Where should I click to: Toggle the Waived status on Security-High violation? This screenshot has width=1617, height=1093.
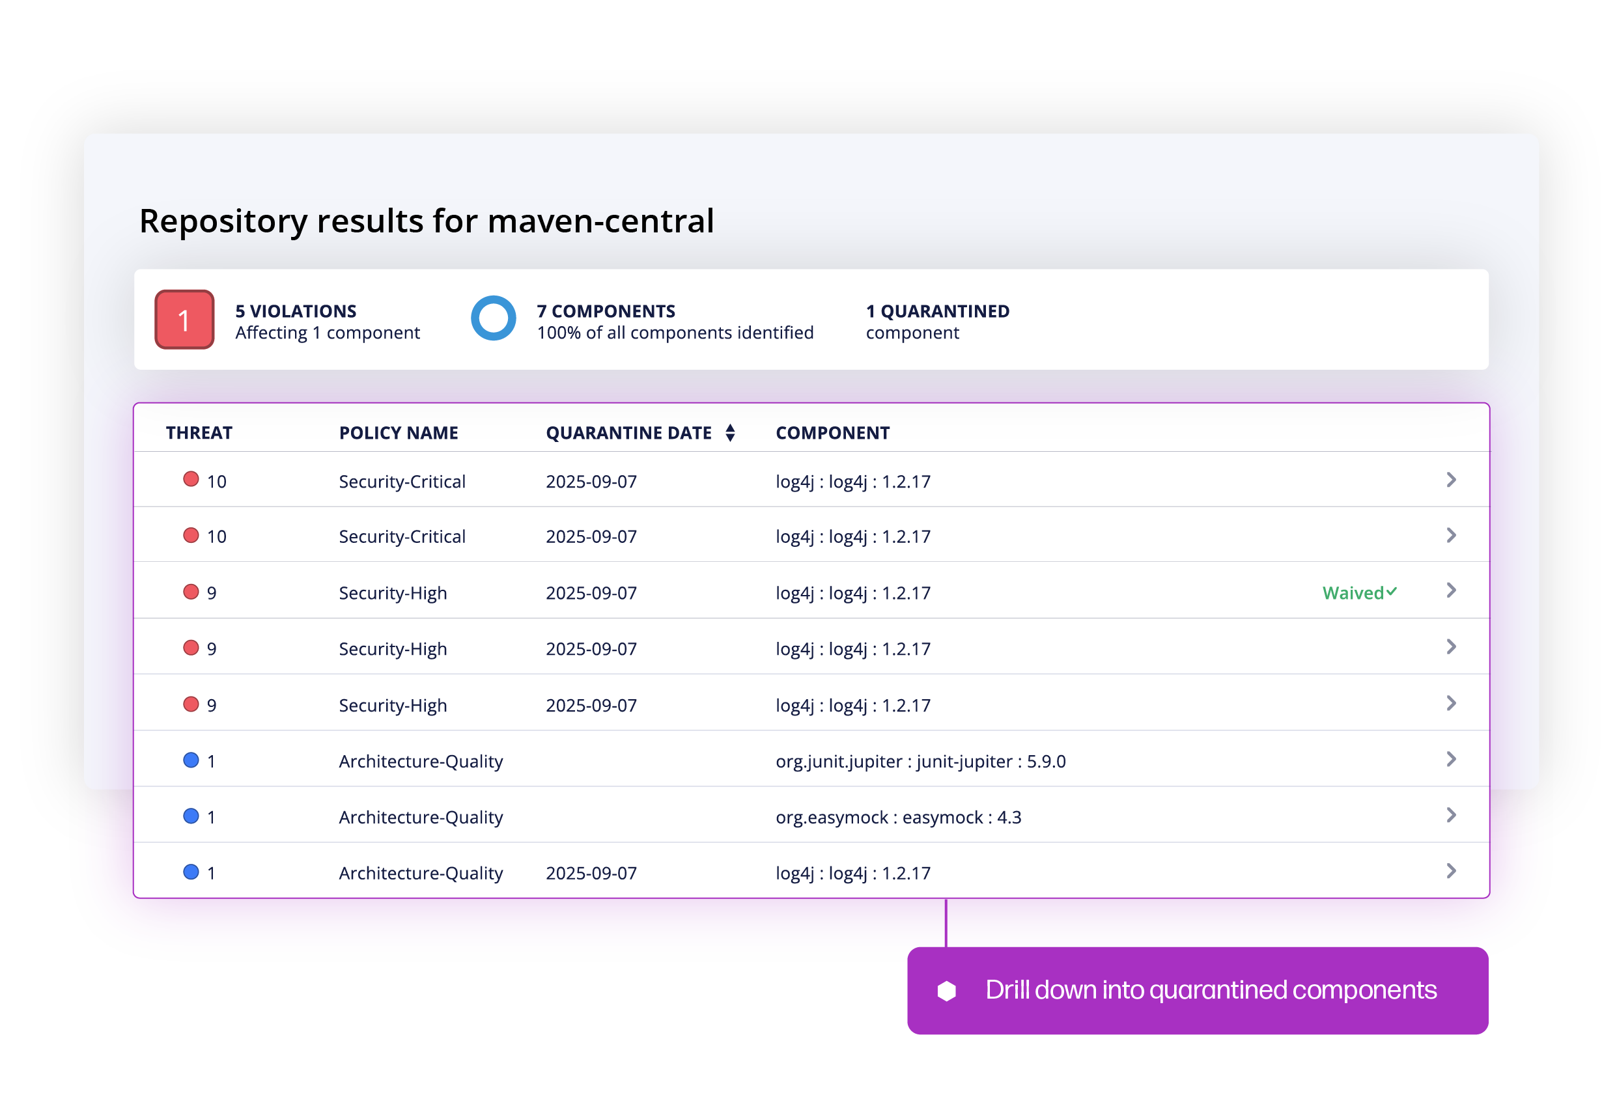point(1357,592)
